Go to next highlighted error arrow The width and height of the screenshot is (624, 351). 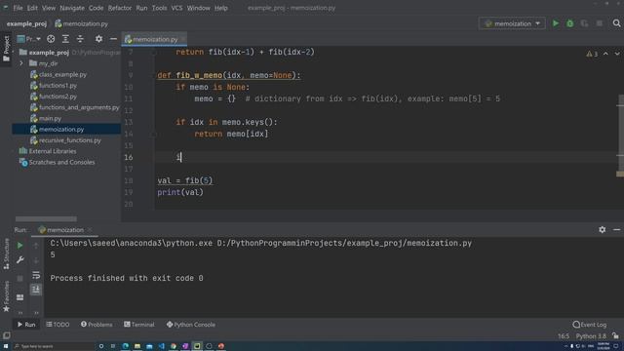click(x=617, y=54)
